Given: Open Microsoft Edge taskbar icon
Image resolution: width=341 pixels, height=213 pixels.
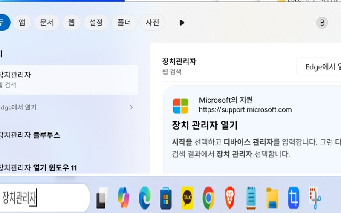Looking at the screenshot, I should click(144, 198).
